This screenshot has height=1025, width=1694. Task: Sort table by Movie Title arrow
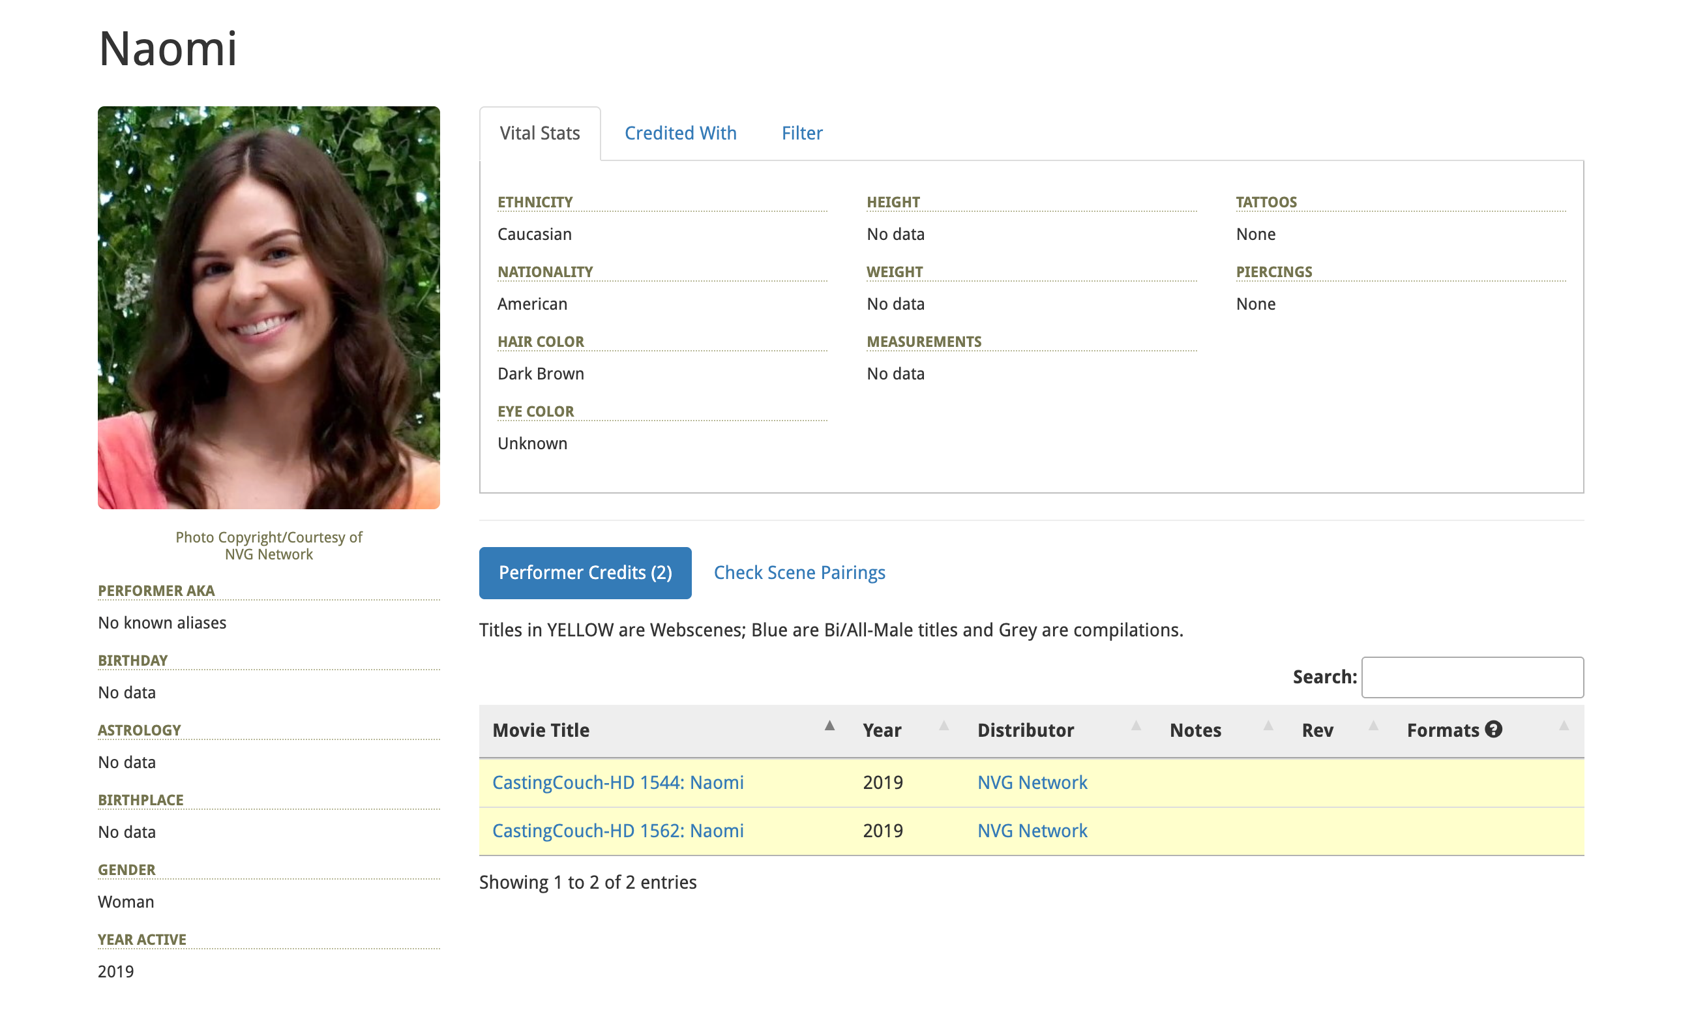point(829,726)
